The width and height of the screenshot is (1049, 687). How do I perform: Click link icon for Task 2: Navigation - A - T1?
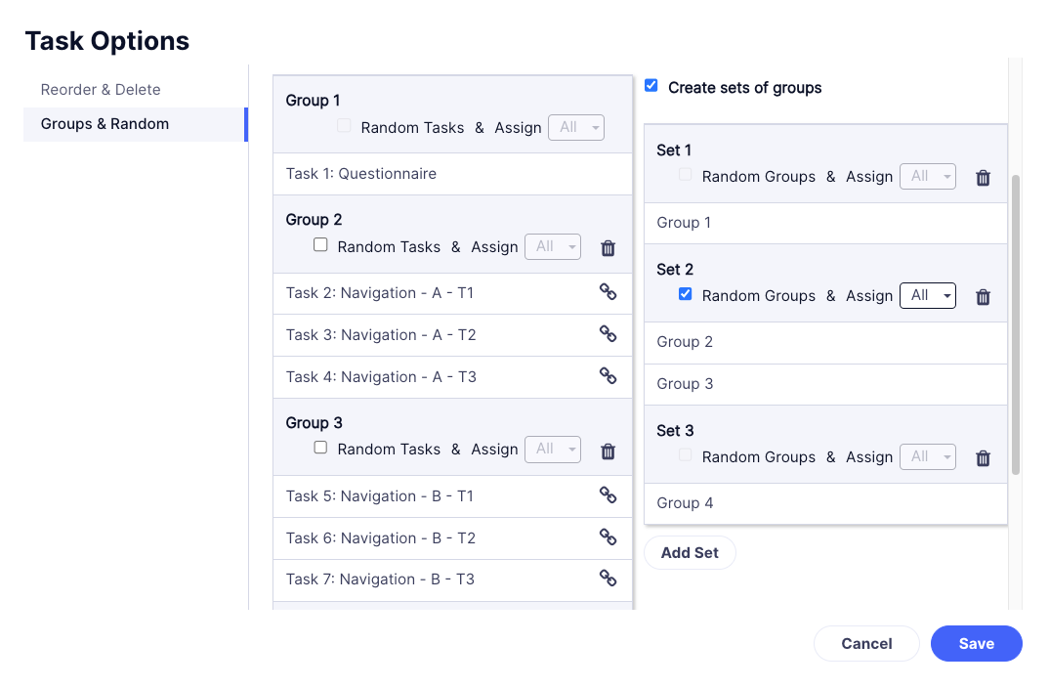click(608, 292)
